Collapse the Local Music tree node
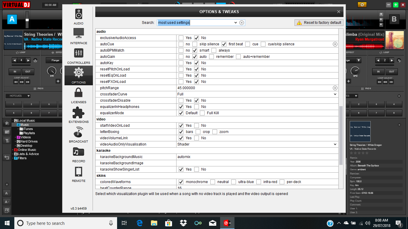 pyautogui.click(x=13, y=121)
